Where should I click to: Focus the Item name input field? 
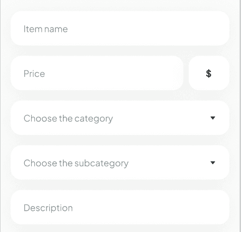pos(120,29)
